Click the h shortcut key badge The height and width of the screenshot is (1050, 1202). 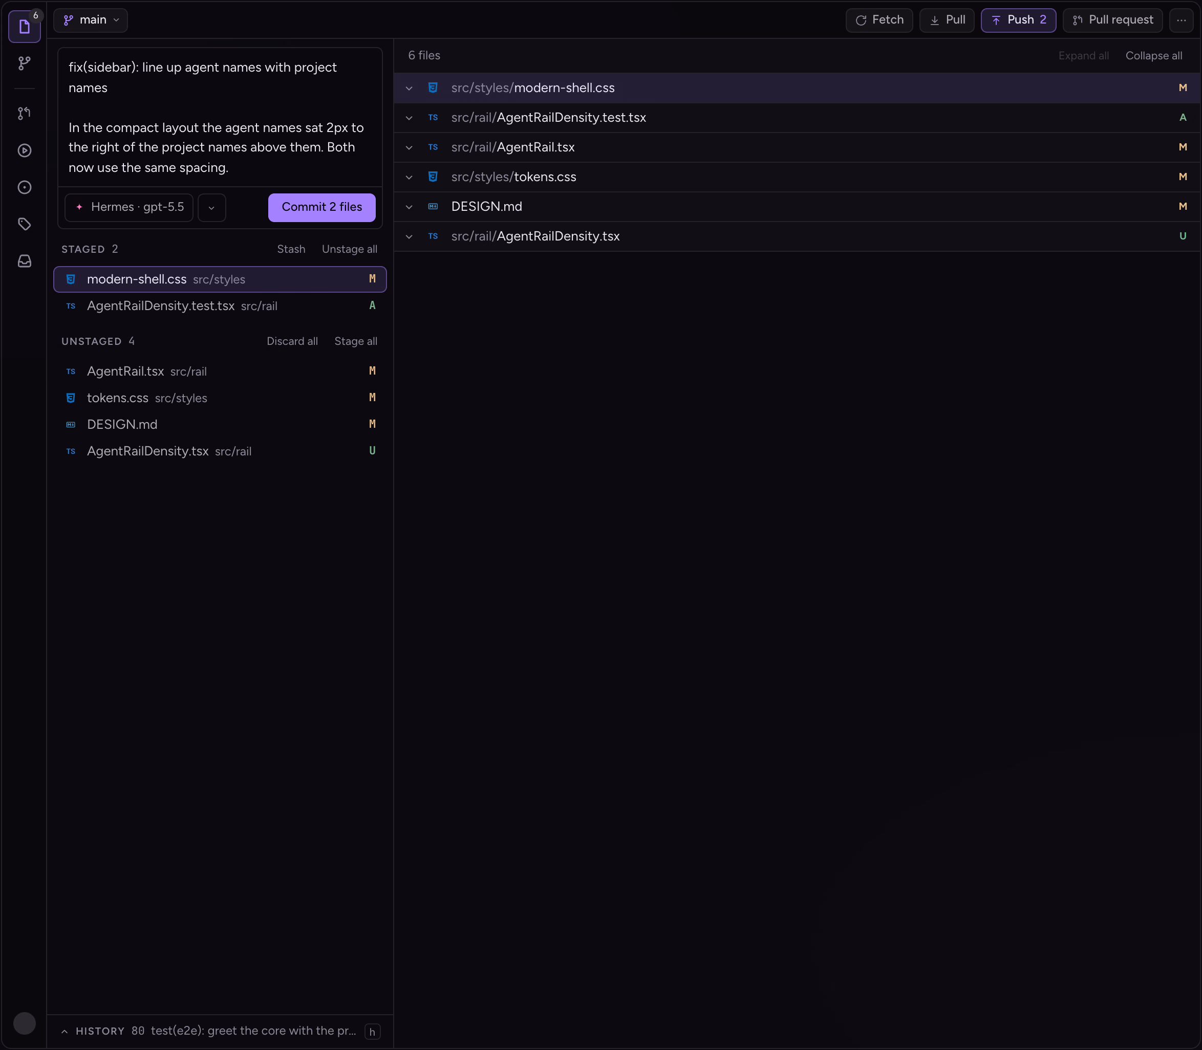tap(372, 1032)
